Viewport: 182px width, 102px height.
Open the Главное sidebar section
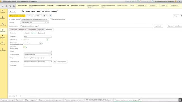3,11
